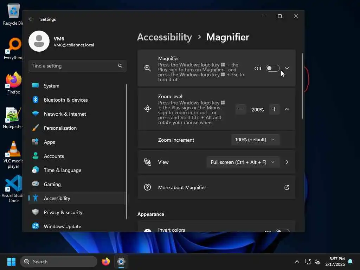
Task: Click the Privacy & security shield icon
Action: [36, 212]
